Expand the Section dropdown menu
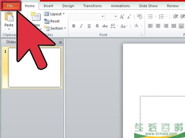Image resolution: width=185 pixels, height=138 pixels. point(55,28)
